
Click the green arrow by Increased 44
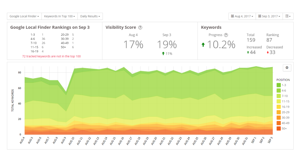pos(248,53)
